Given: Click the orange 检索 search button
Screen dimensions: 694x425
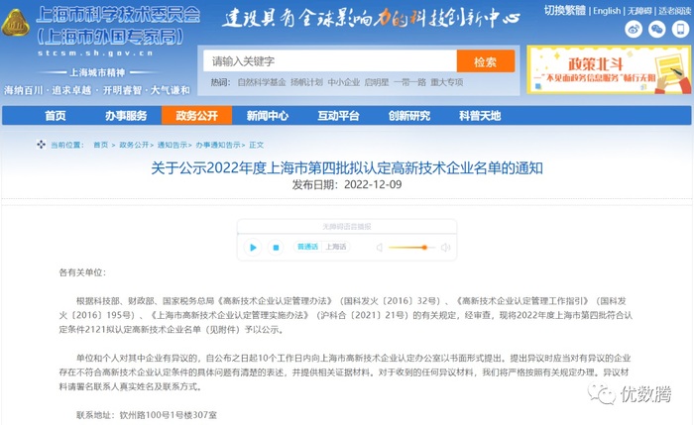Looking at the screenshot, I should [x=486, y=60].
